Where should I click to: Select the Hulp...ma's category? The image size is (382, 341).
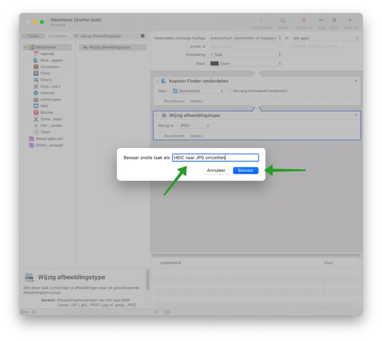50,86
